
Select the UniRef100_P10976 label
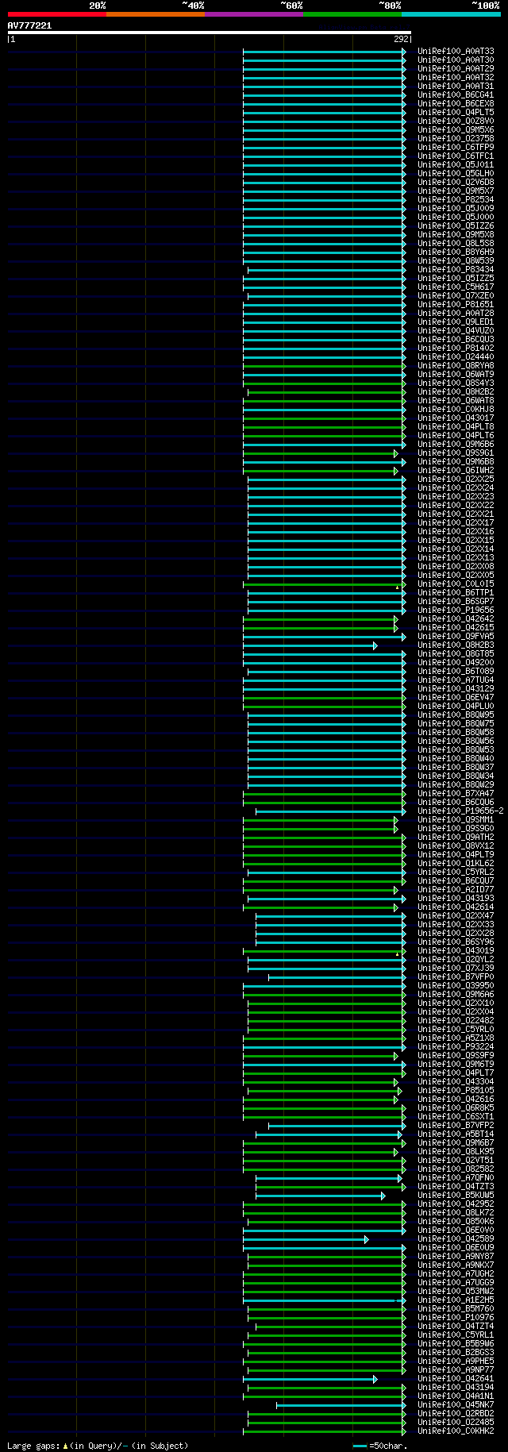coord(456,1318)
